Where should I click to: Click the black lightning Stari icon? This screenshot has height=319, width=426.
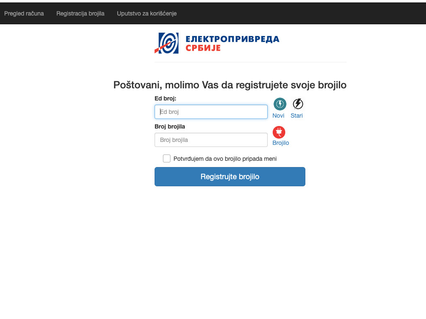(298, 104)
